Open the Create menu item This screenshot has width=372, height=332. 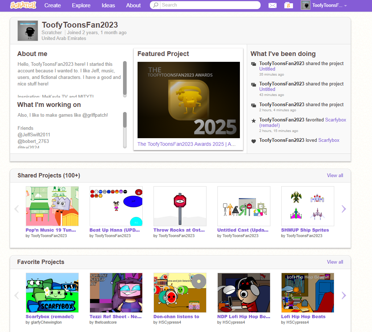[x=53, y=5]
